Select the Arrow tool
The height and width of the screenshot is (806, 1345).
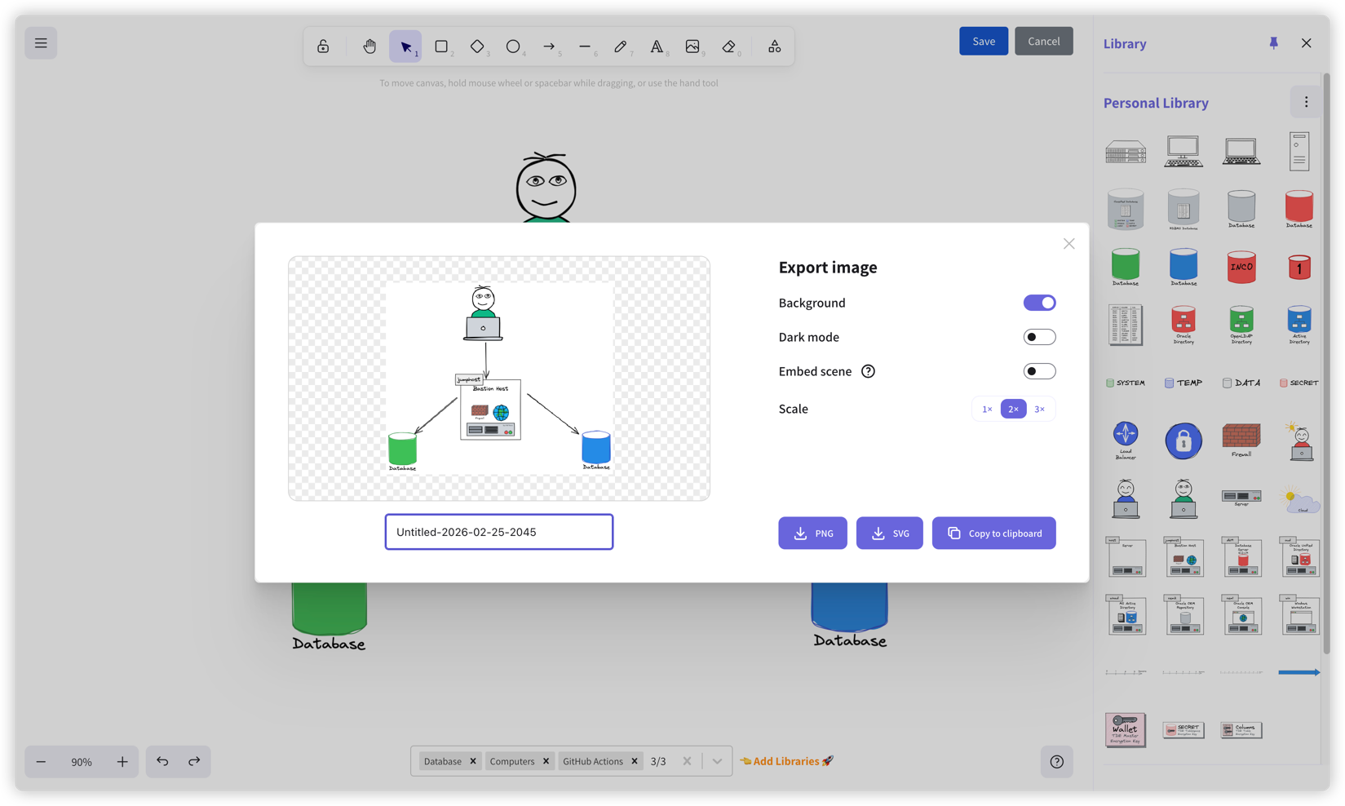tap(549, 46)
